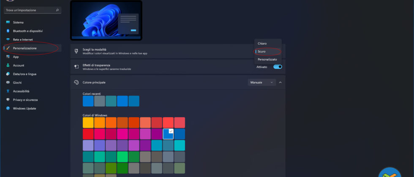The height and width of the screenshot is (177, 414).
Task: Collapse the Colore principale section
Action: pos(280,83)
